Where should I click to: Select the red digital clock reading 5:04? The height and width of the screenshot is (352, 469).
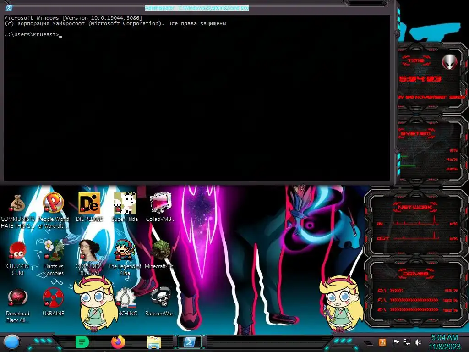[420, 79]
